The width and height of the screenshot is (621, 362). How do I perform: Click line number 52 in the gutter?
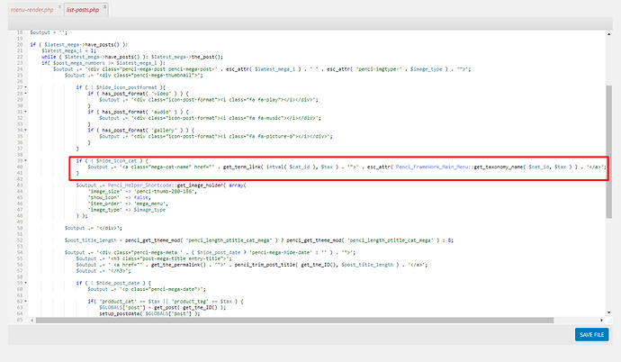20,240
